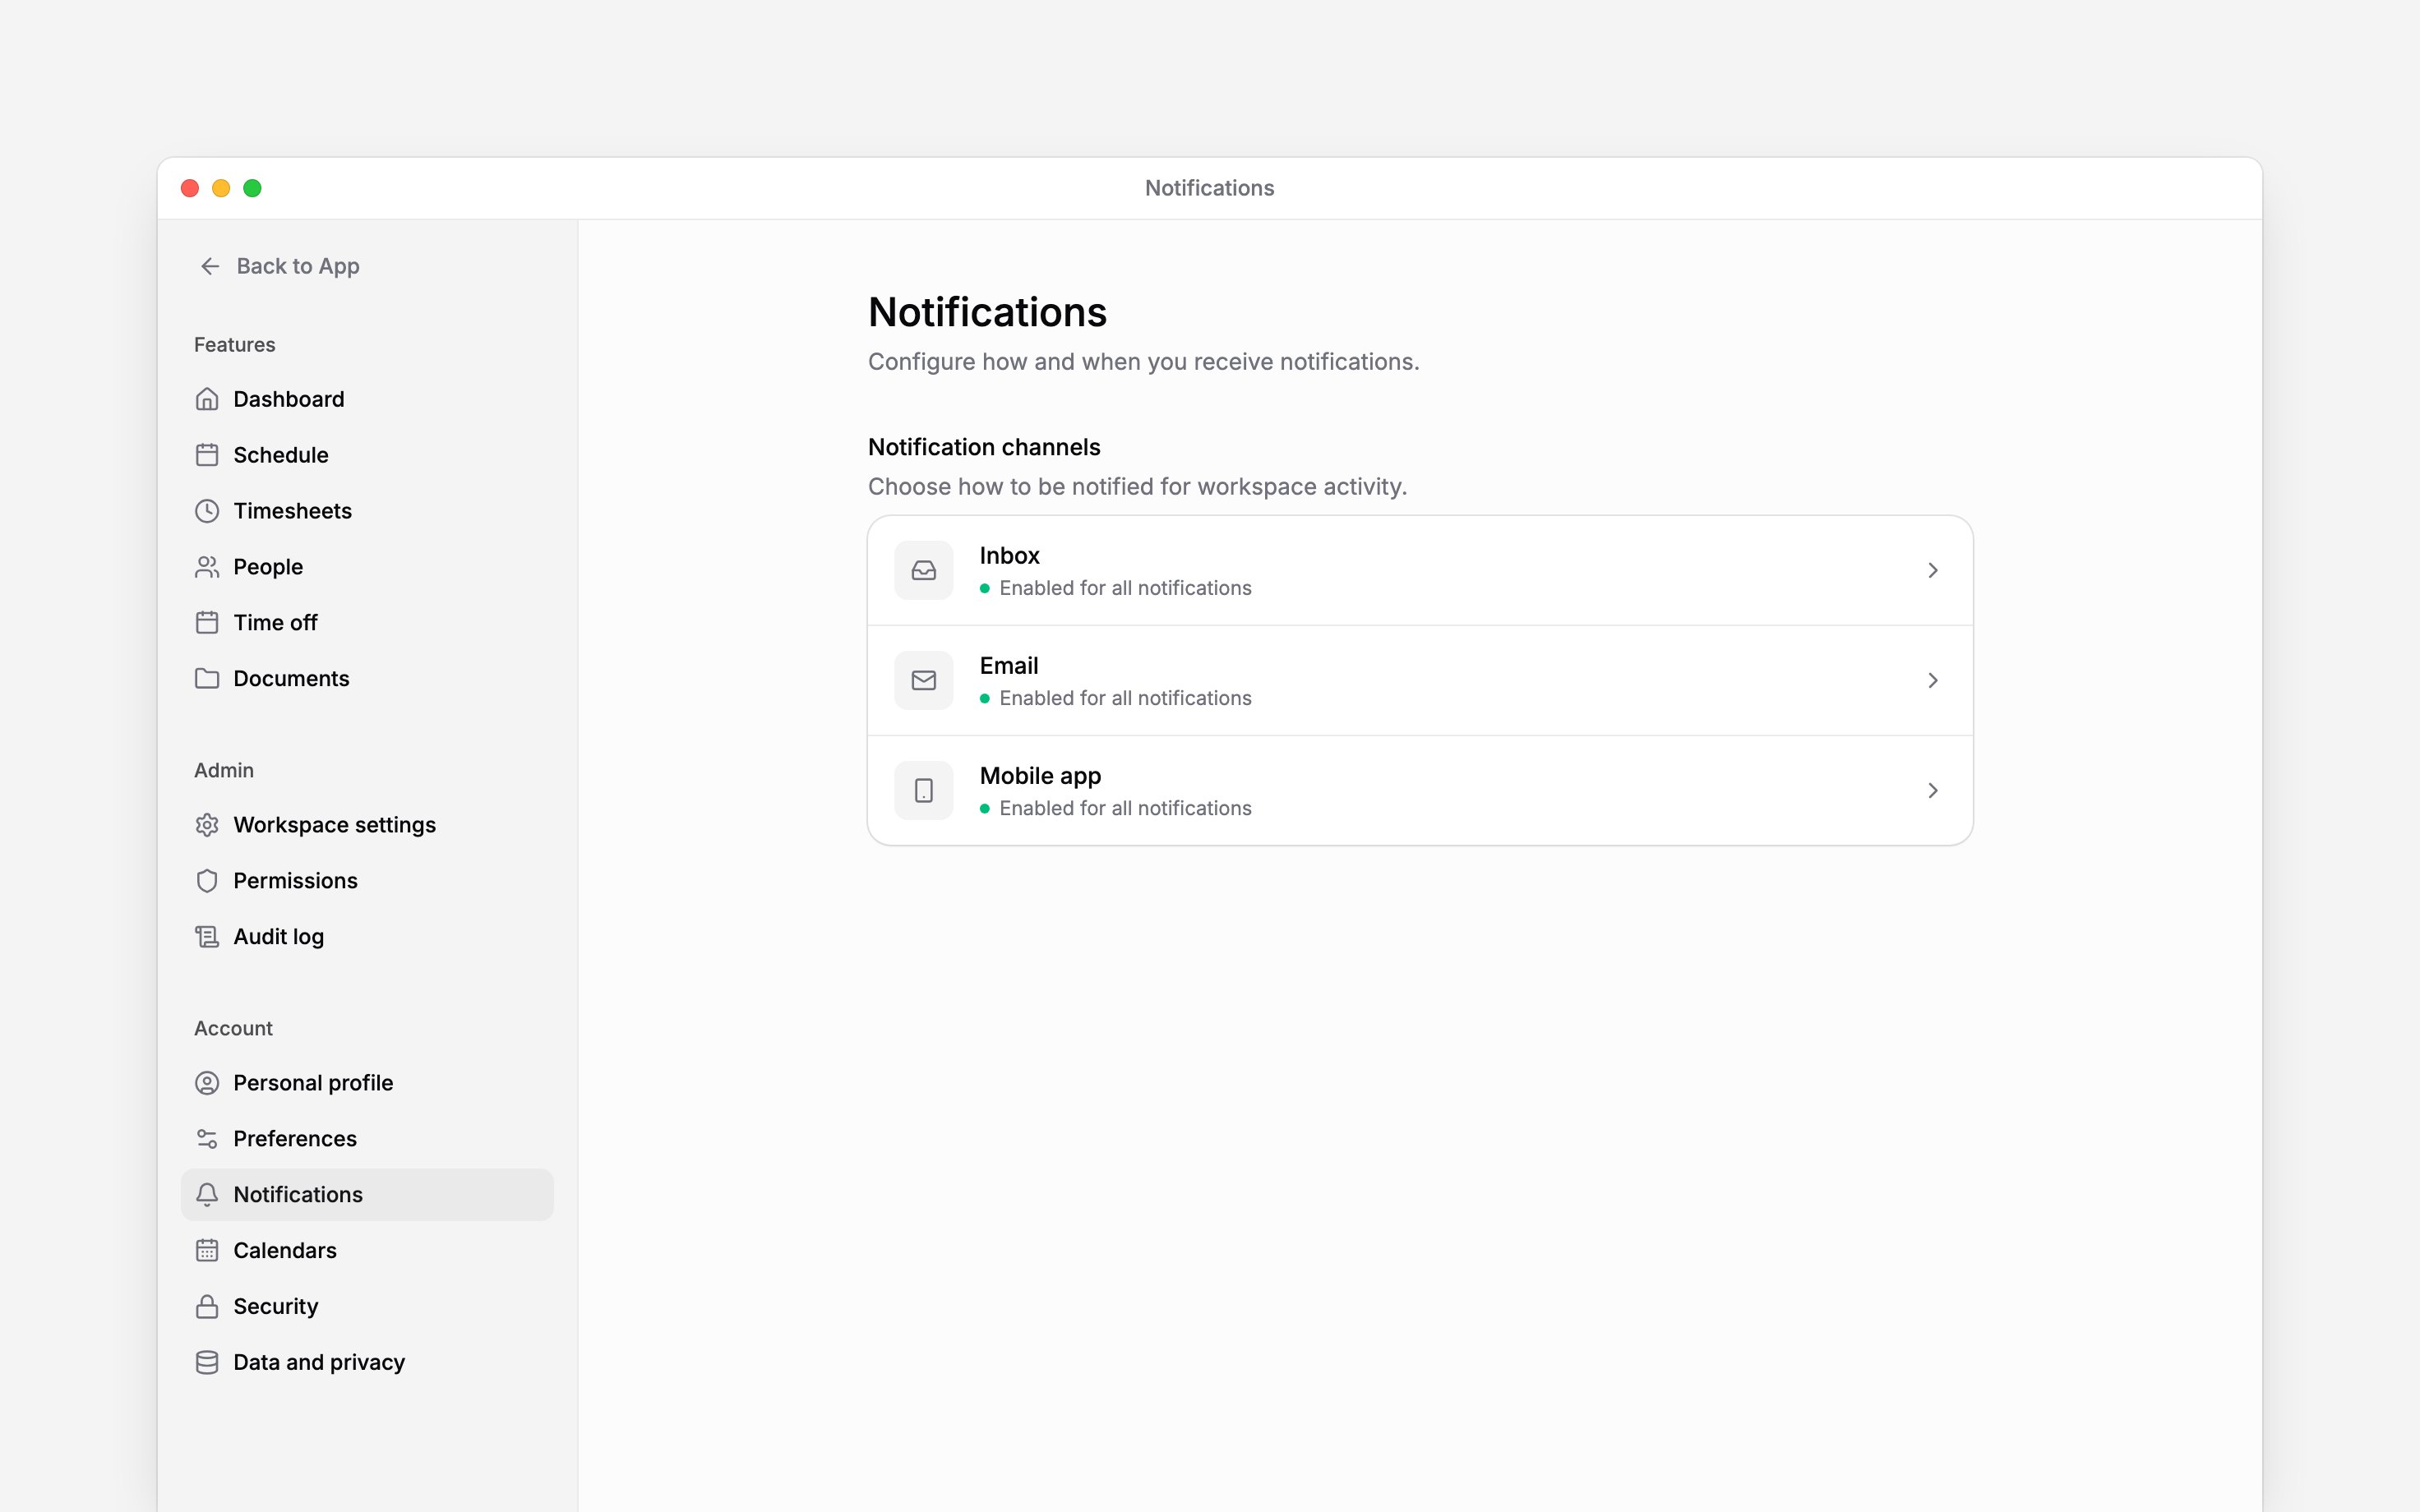Click the Security lock icon
The width and height of the screenshot is (2420, 1512).
[207, 1307]
